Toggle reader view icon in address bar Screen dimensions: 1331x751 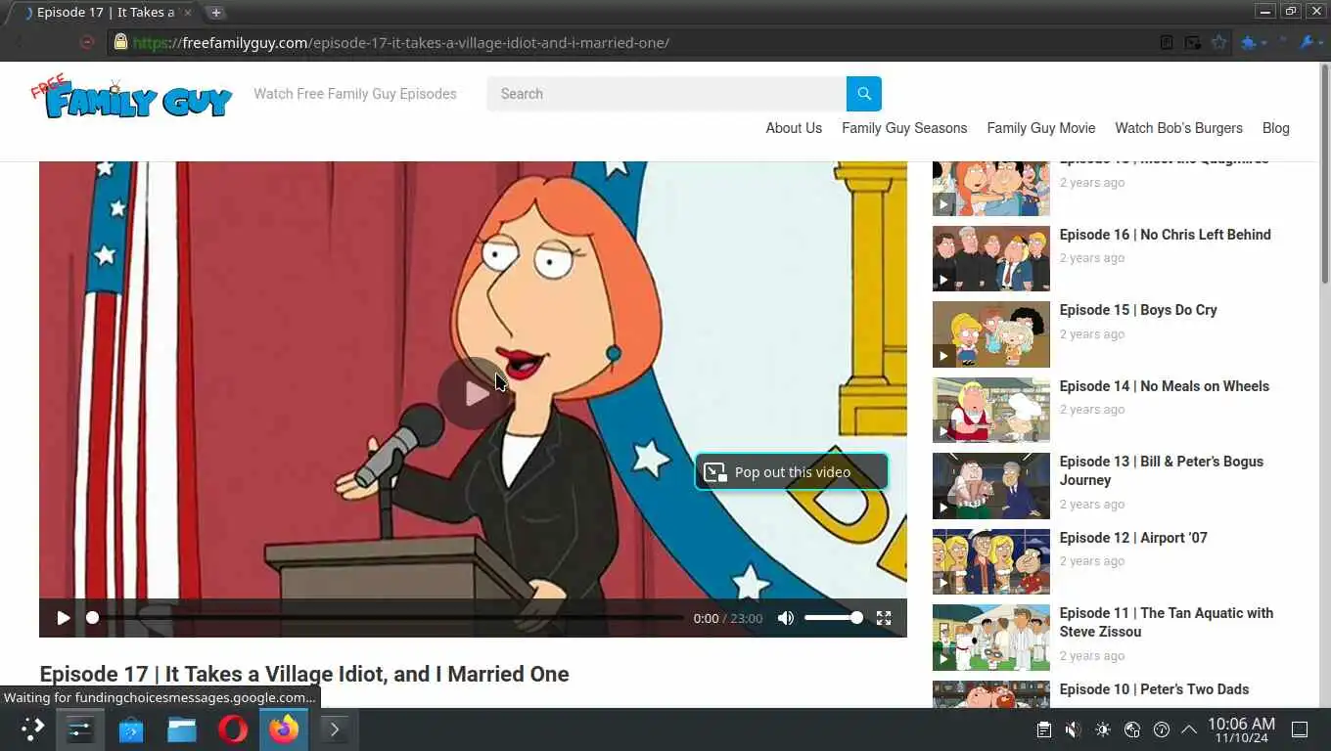click(x=1167, y=42)
